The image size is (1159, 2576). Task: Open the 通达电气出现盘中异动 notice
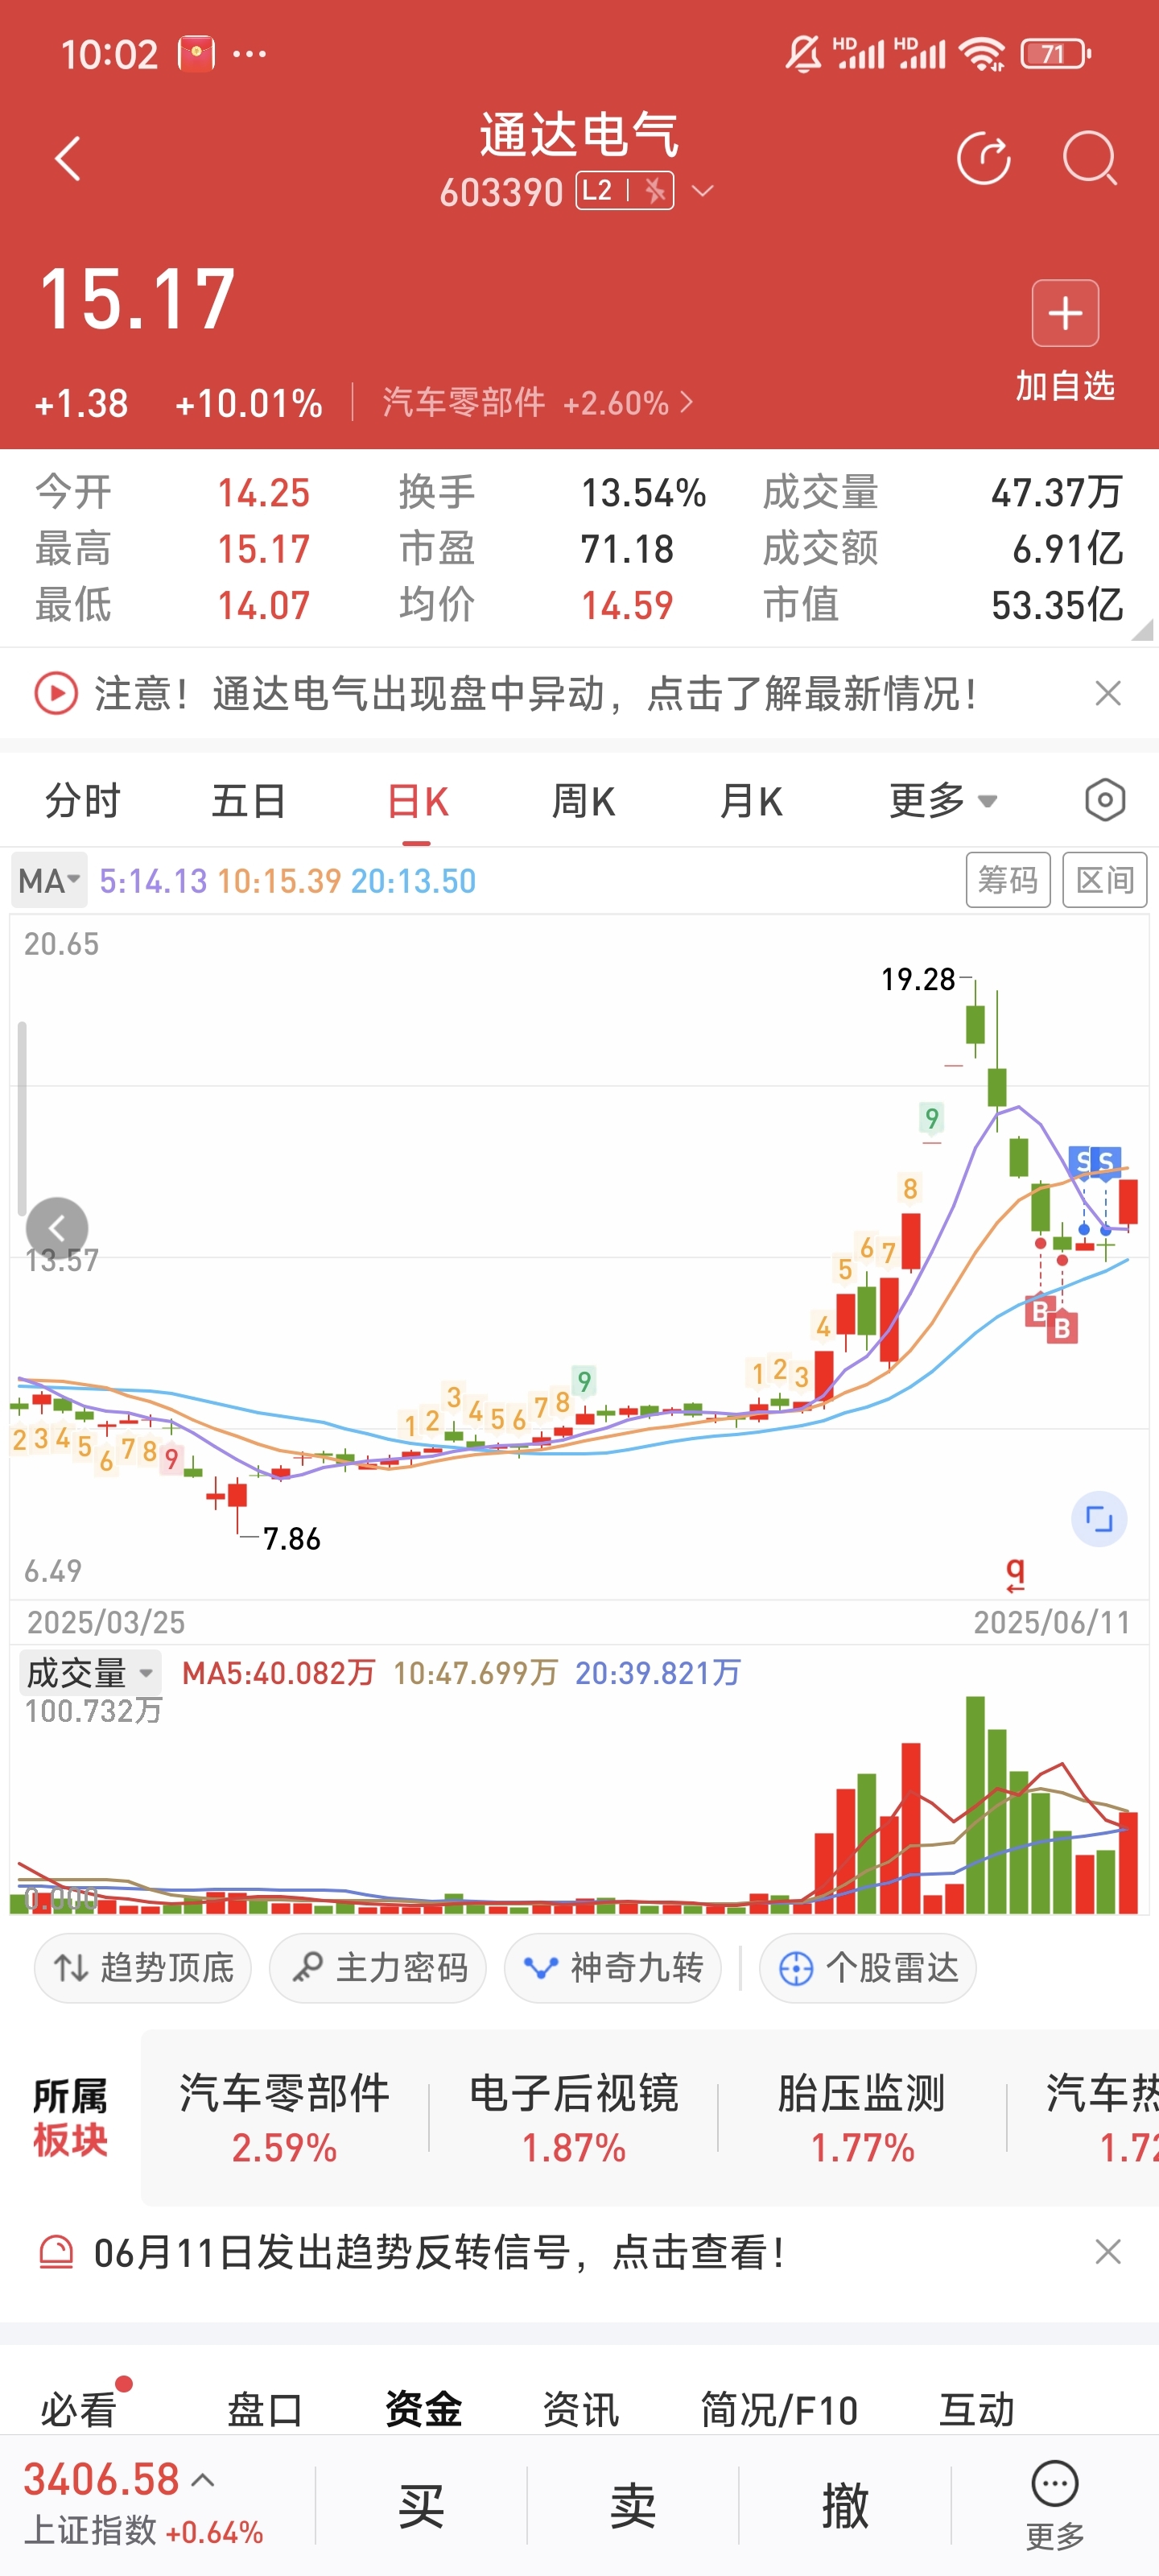(536, 693)
